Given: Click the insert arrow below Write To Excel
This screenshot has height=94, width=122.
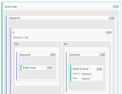Looking at the screenshot, I should [x=87, y=85].
